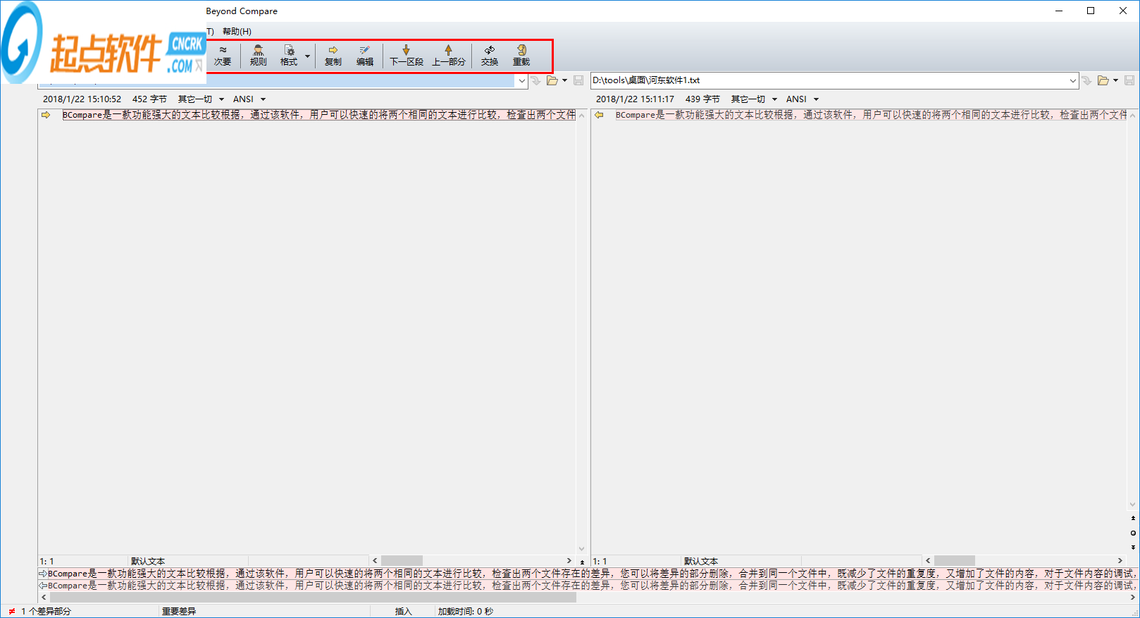
Task: Click the left pane browse-folder icon
Action: click(552, 80)
